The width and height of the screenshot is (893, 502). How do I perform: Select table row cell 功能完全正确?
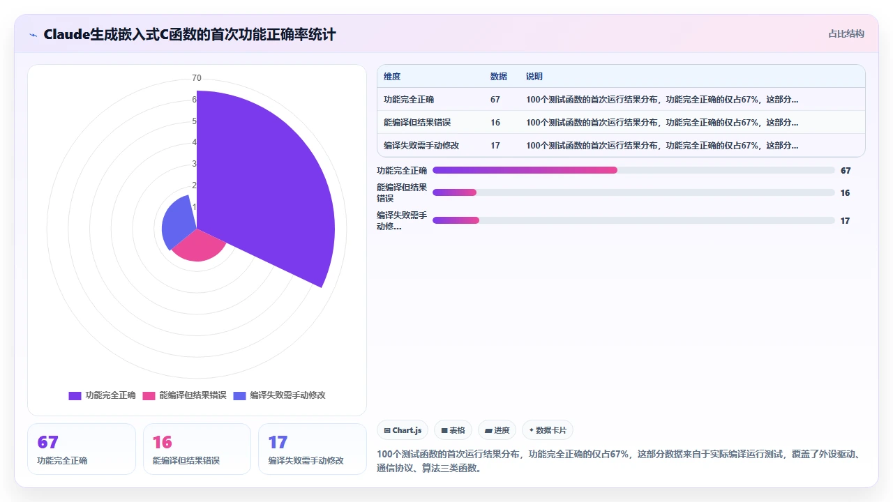[x=409, y=100]
